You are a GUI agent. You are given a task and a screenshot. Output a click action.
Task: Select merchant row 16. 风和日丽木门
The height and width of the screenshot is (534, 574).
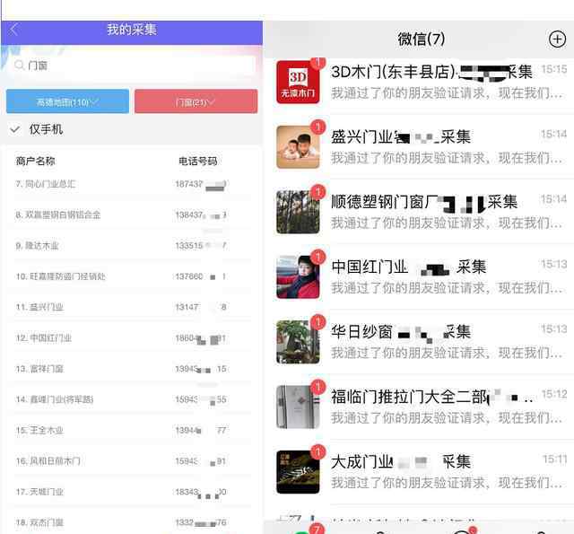(132, 460)
